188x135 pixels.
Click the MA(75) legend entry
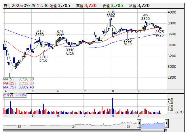coord(19,87)
